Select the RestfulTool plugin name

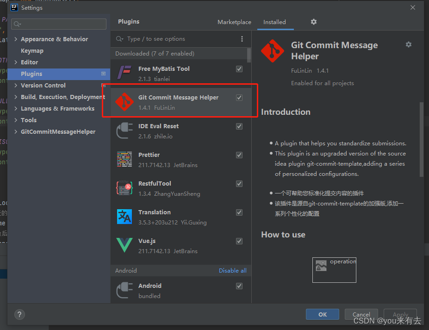(x=155, y=184)
